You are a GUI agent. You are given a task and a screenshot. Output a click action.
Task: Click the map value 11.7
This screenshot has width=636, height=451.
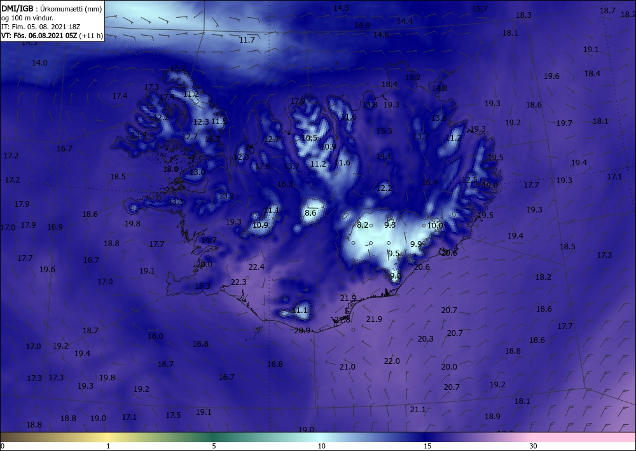point(247,39)
